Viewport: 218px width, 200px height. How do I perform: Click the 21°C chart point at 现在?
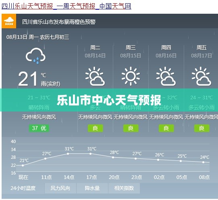coord(23,165)
